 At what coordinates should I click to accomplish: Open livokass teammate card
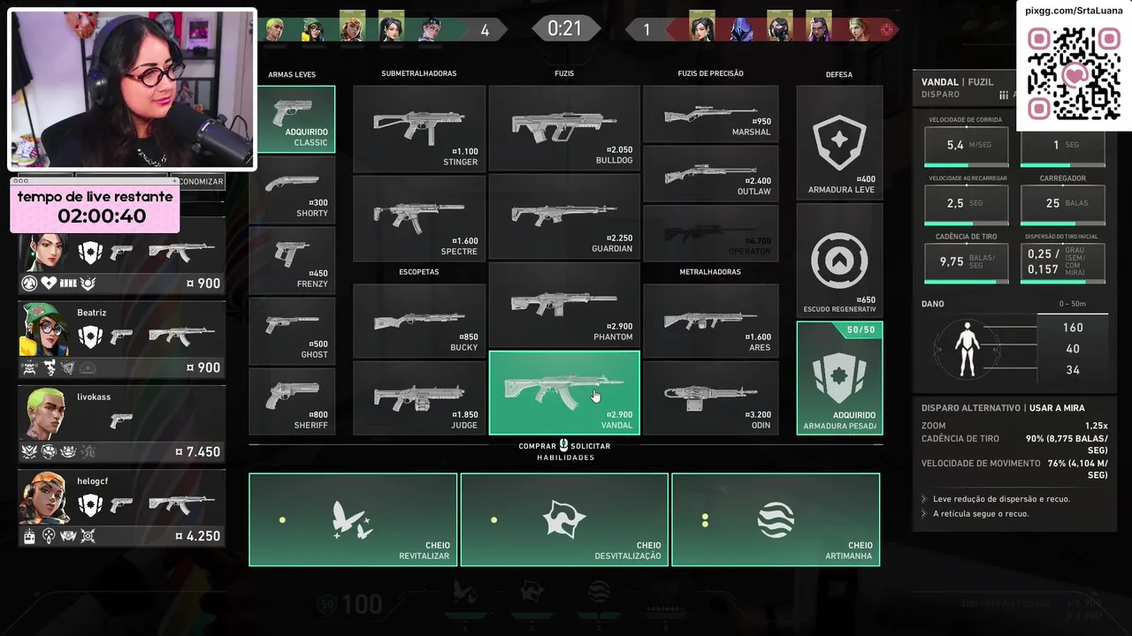pos(121,424)
